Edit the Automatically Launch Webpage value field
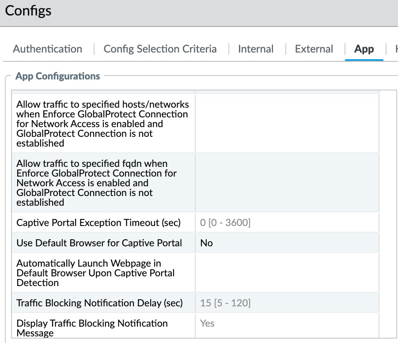 click(287, 273)
